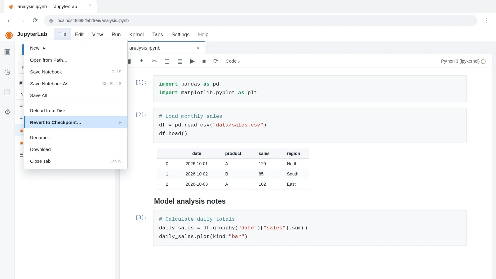496x279 pixels.
Task: Click Save Notebook menu entry
Action: [x=76, y=72]
